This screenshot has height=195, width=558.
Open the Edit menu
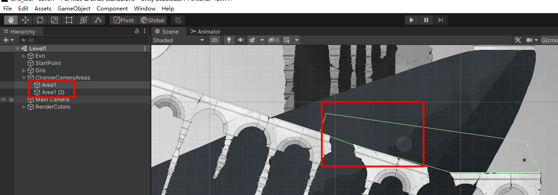tap(23, 9)
